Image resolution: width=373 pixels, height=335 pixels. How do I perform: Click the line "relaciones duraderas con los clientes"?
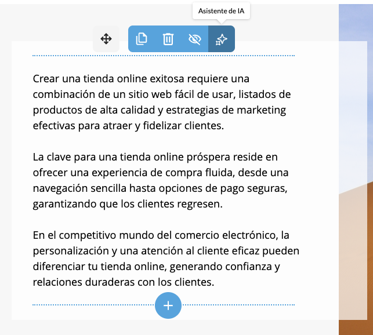(124, 283)
